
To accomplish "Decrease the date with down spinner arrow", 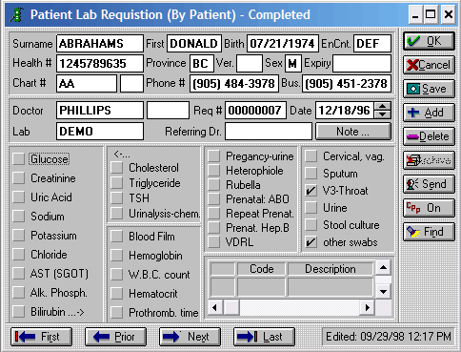I will point(383,114).
